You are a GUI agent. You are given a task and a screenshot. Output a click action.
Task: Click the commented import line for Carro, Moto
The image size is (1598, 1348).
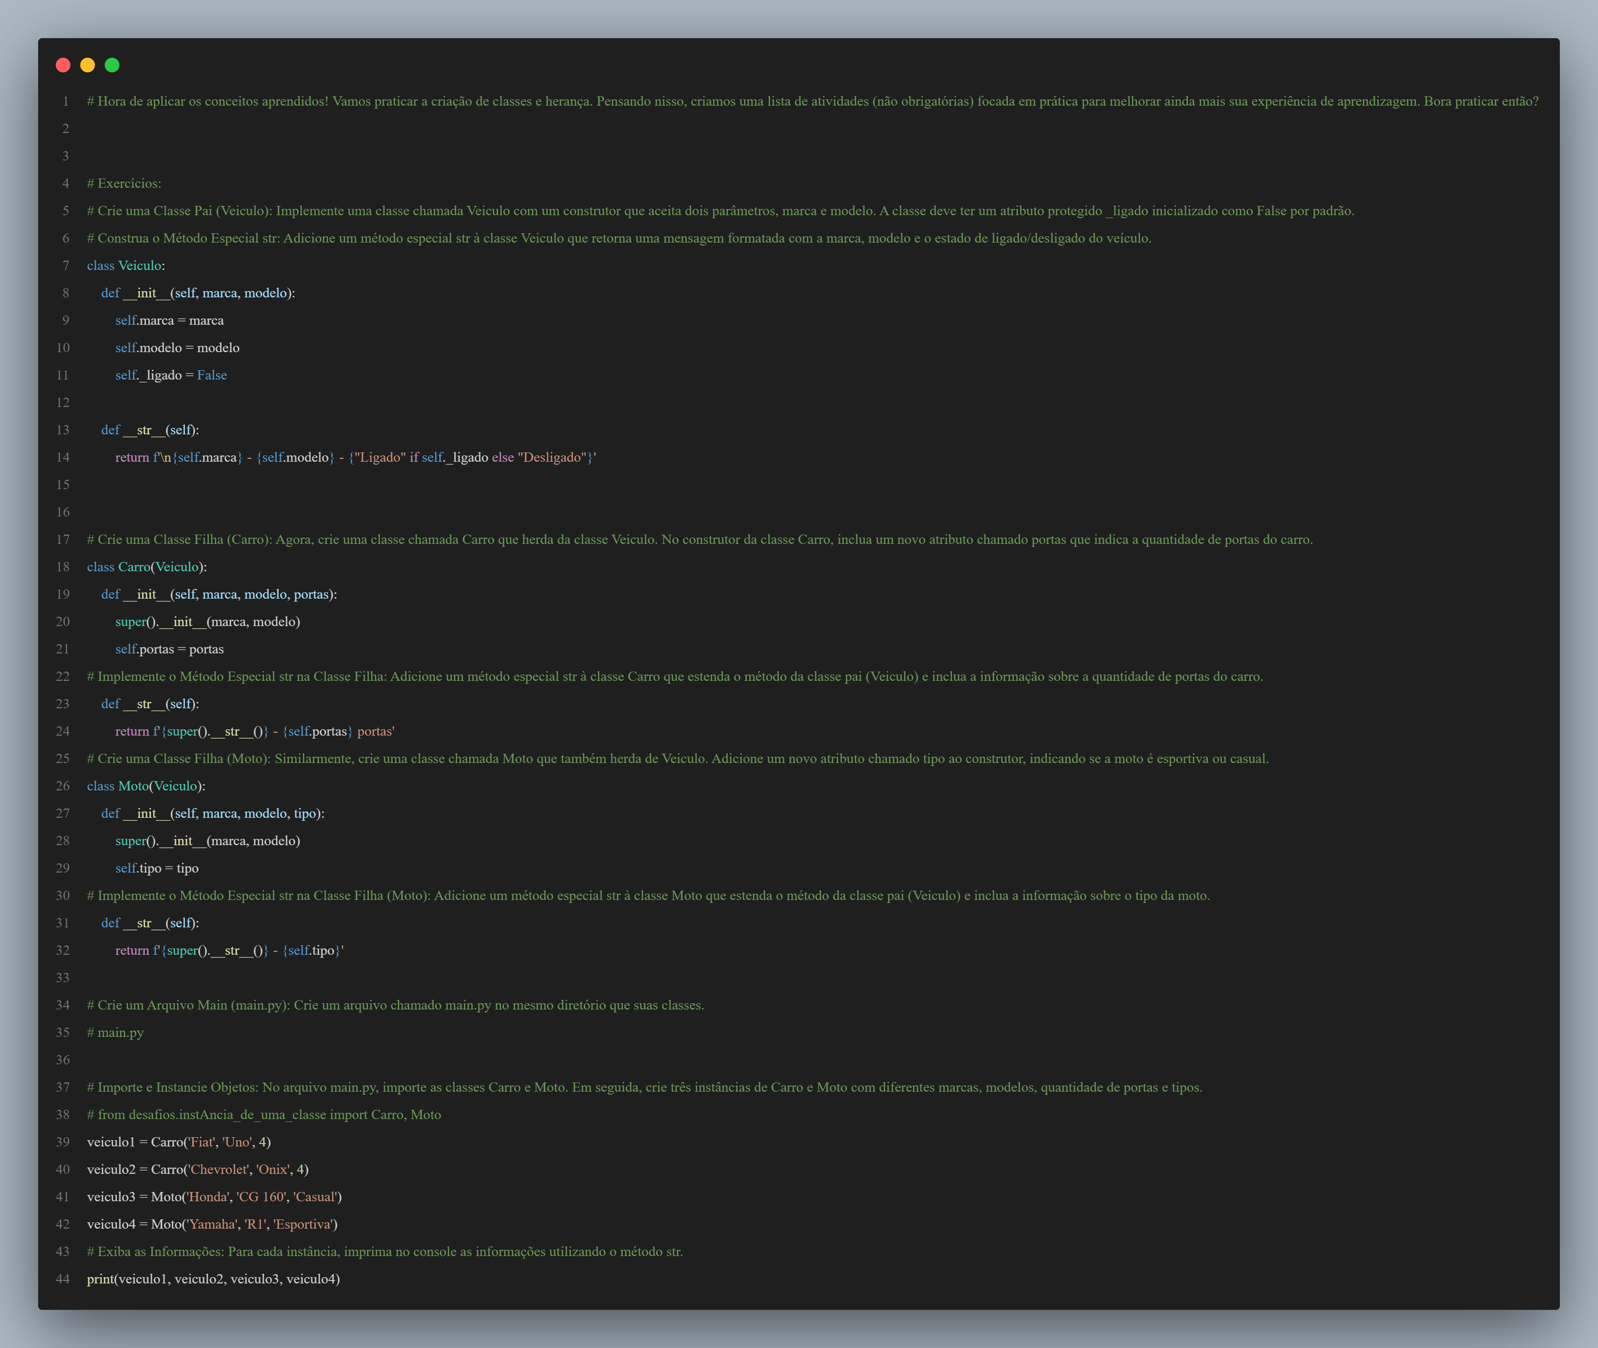[264, 1115]
